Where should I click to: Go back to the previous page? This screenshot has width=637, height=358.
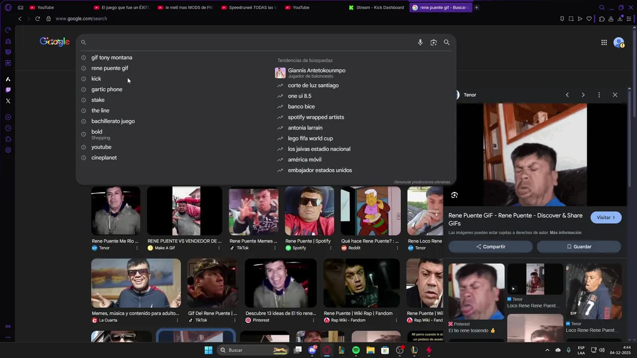pos(20,18)
